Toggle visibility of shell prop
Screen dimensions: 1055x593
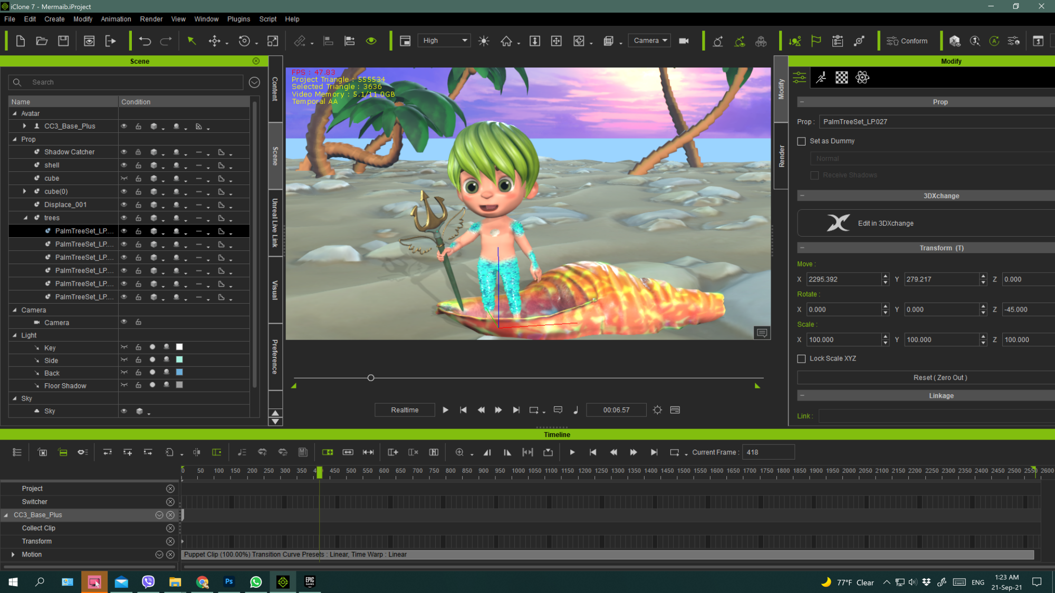click(x=124, y=165)
